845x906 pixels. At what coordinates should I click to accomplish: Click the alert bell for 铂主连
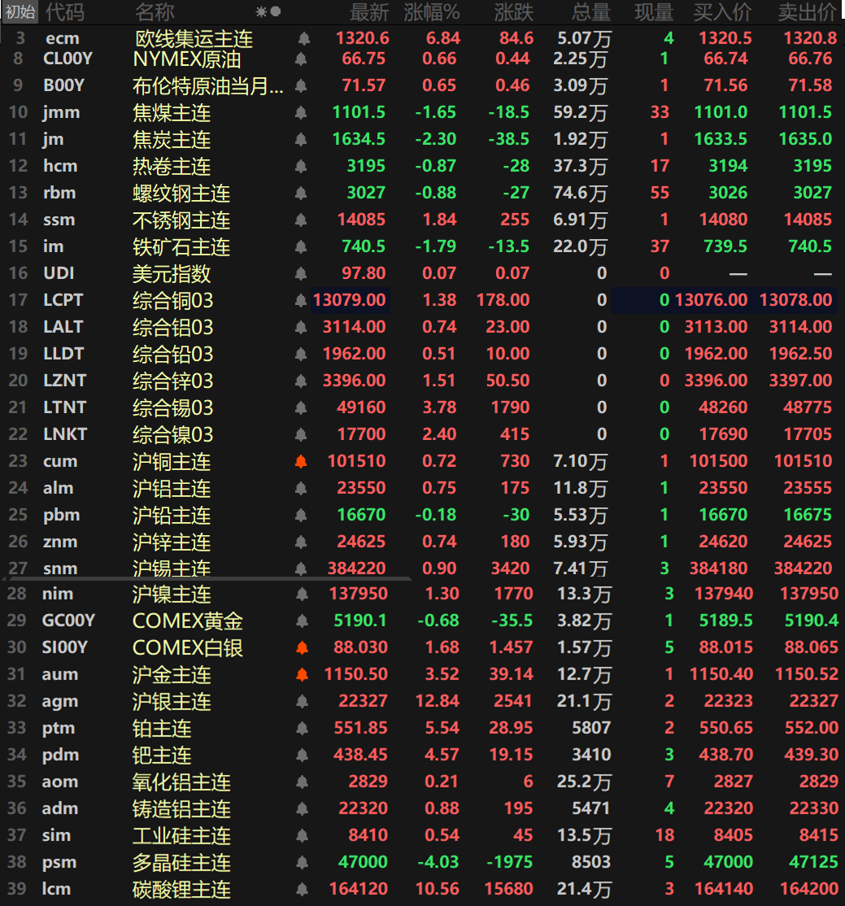point(302,728)
